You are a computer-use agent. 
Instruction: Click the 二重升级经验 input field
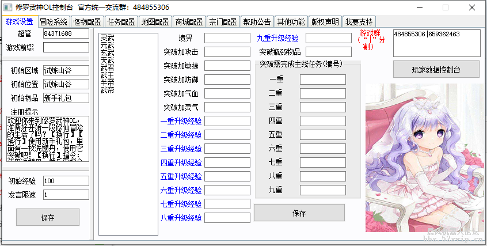click(227, 135)
